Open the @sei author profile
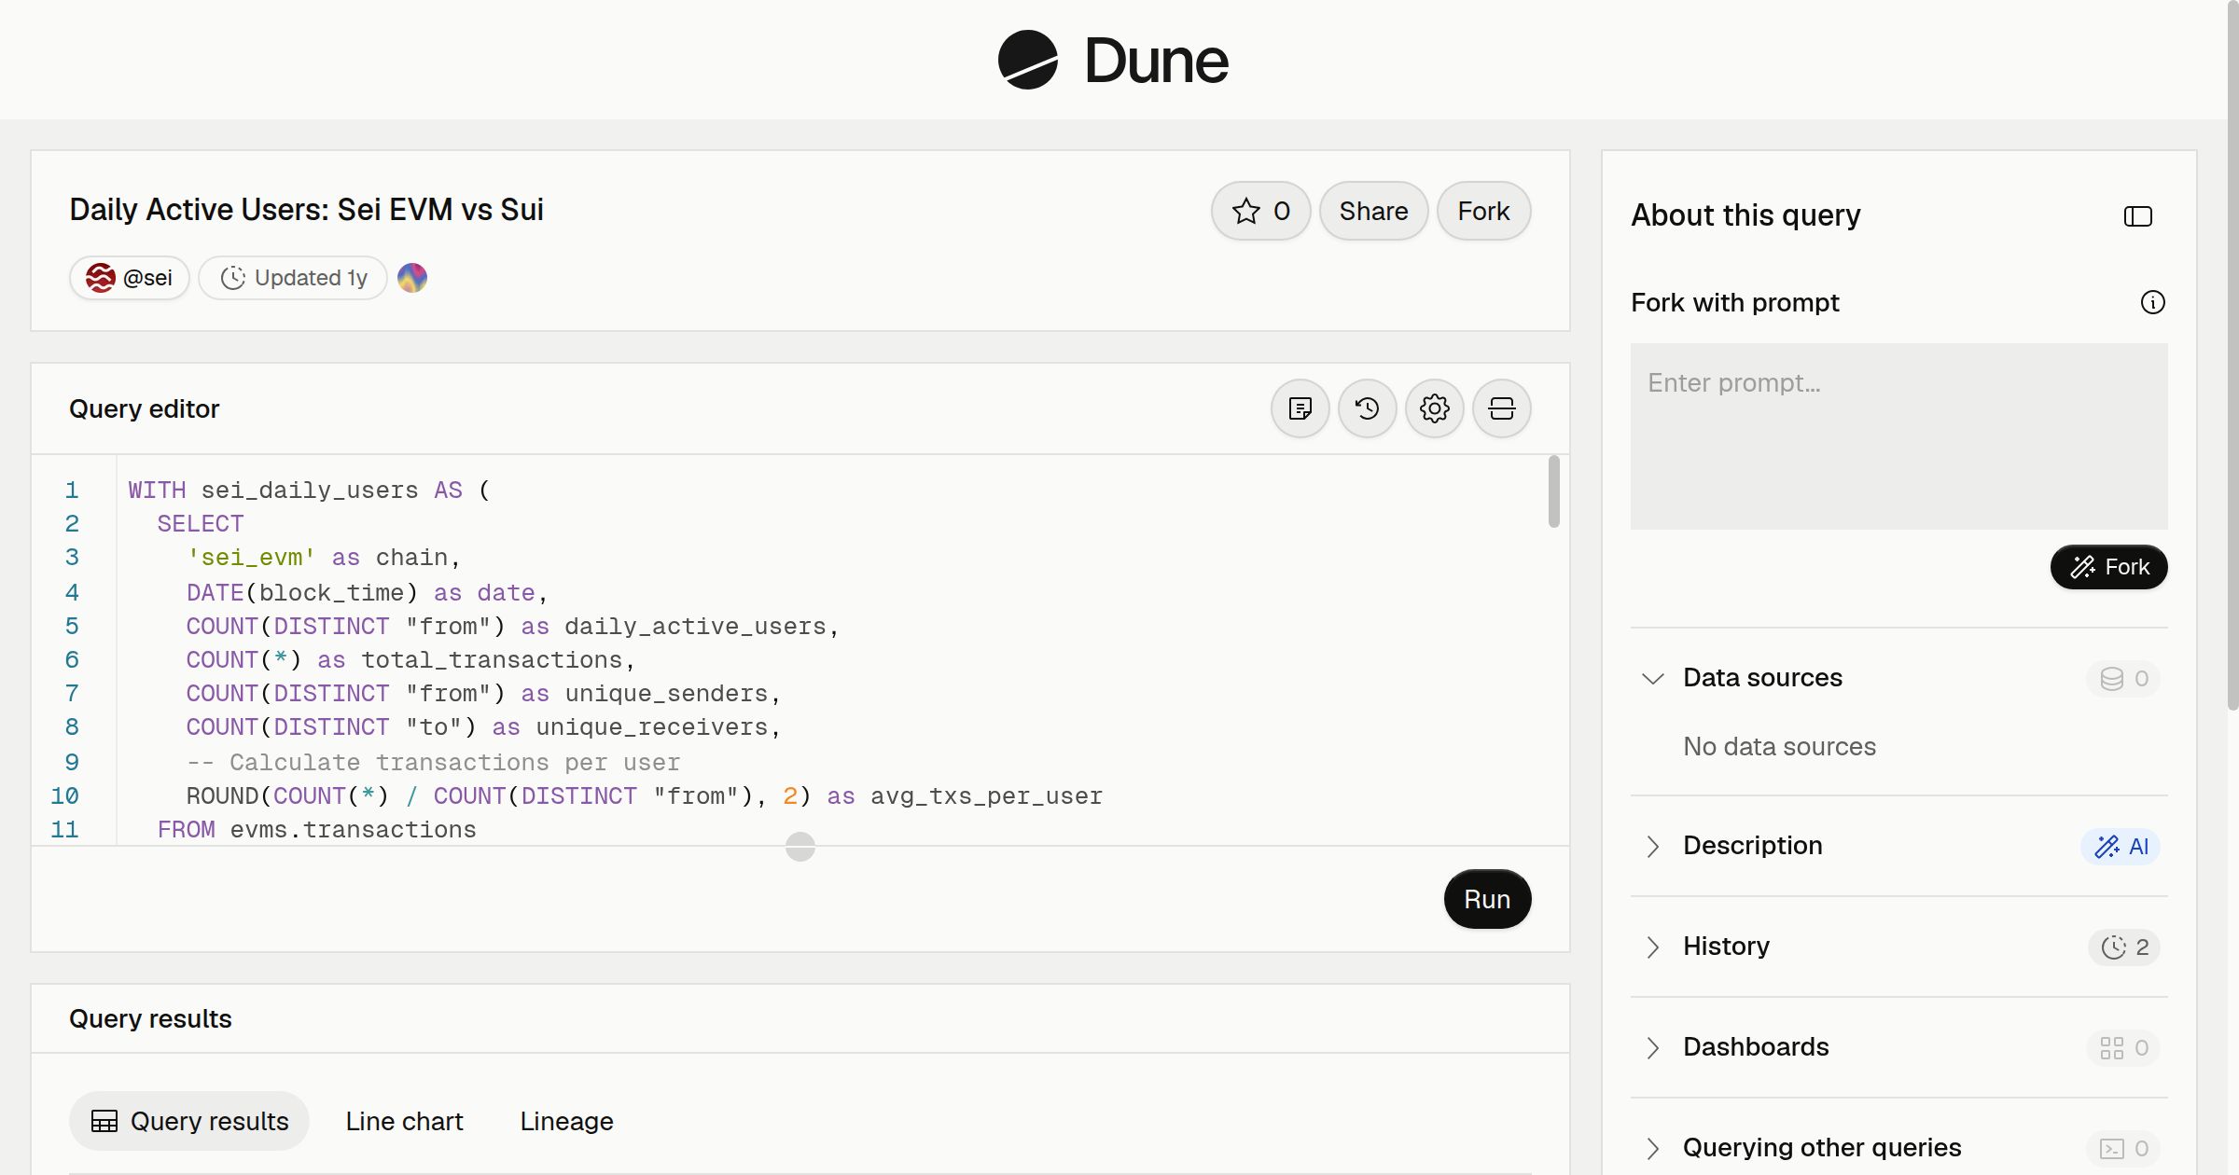Screen dimensions: 2239x1175 click(x=130, y=278)
